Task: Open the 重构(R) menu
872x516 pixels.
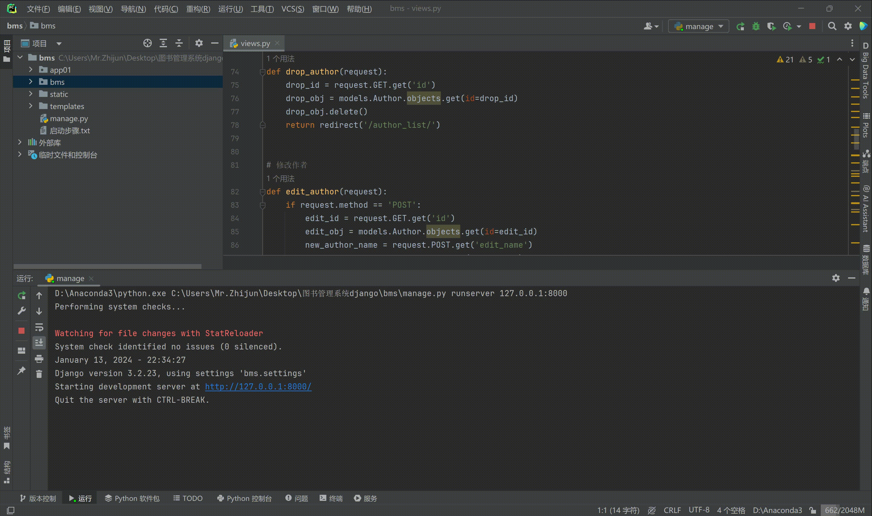Action: click(198, 9)
